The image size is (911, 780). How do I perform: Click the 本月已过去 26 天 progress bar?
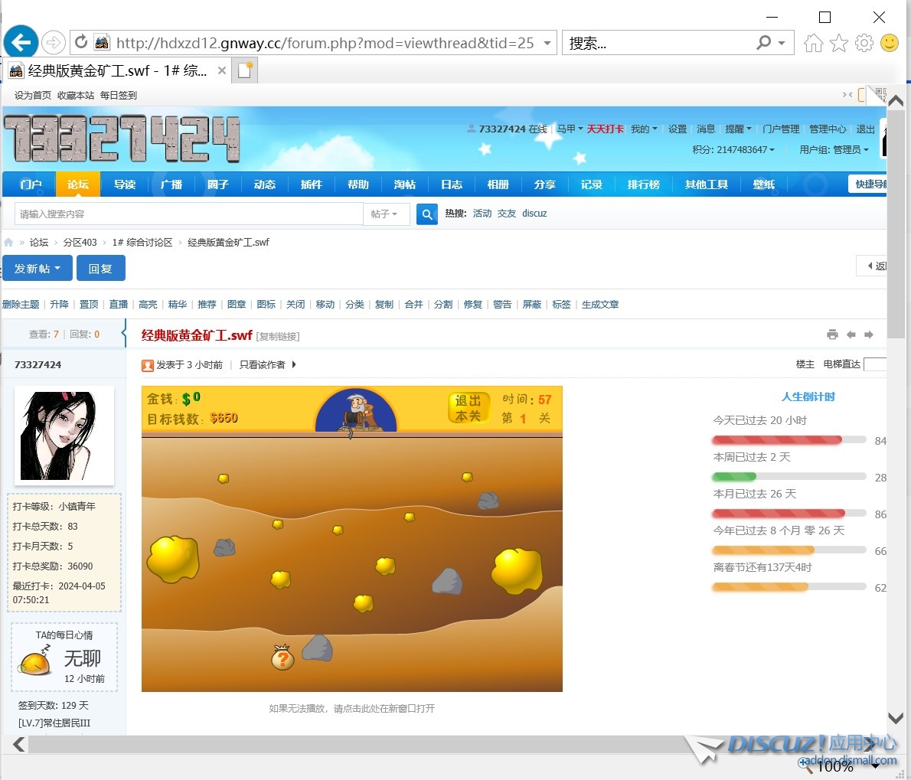[x=789, y=514]
